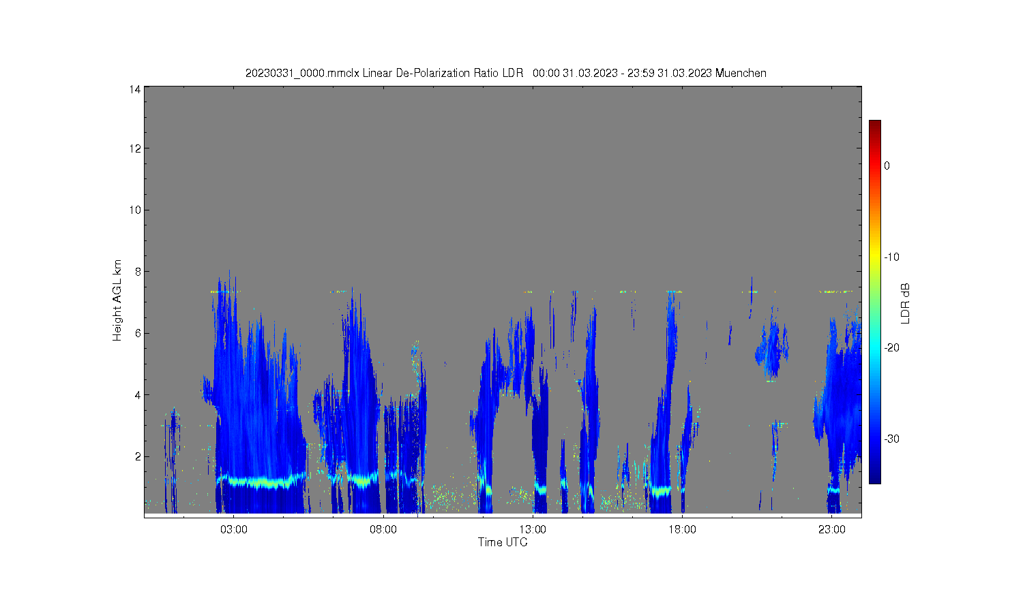Click the 'Height AGL km' axis label
This screenshot has height=613, width=1023.
tap(117, 300)
